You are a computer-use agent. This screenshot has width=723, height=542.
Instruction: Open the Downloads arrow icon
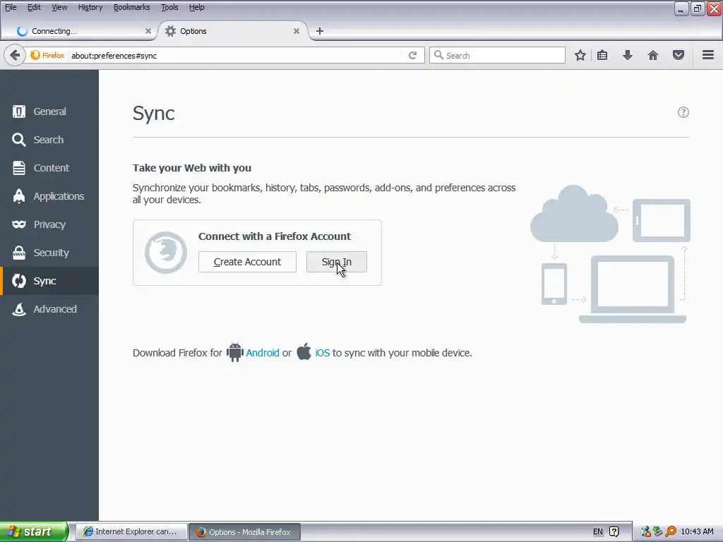point(628,55)
